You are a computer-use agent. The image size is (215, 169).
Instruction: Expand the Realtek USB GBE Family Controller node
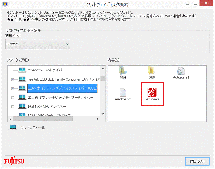(x=13, y=79)
